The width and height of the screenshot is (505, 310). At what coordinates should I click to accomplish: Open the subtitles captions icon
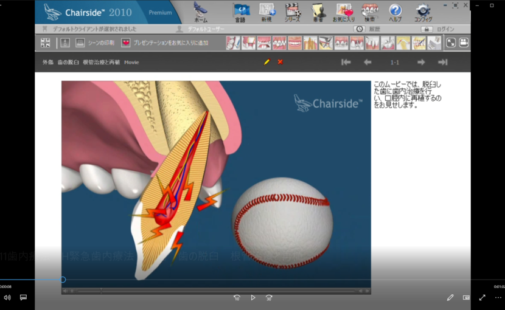pos(23,297)
